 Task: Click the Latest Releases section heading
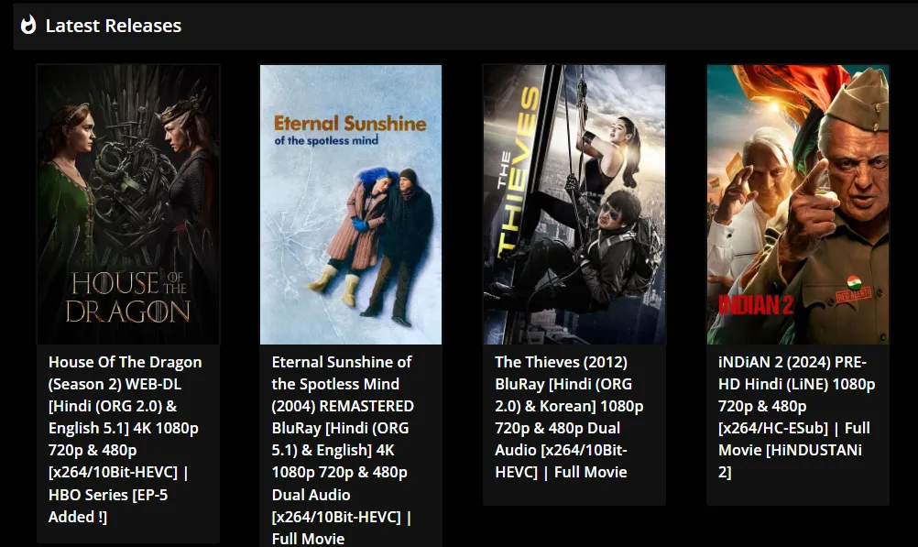click(114, 26)
